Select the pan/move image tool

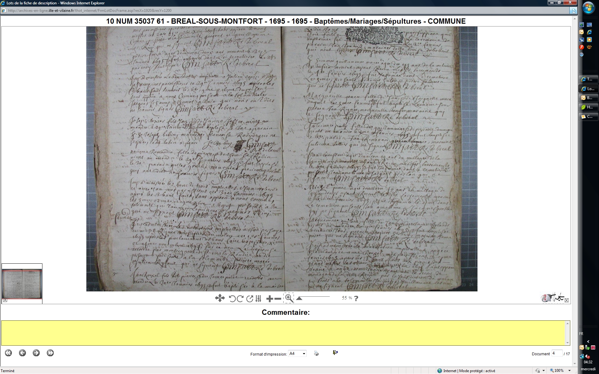220,298
